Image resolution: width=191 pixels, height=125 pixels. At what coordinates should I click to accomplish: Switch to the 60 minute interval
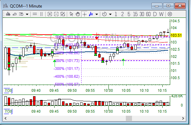(148, 14)
